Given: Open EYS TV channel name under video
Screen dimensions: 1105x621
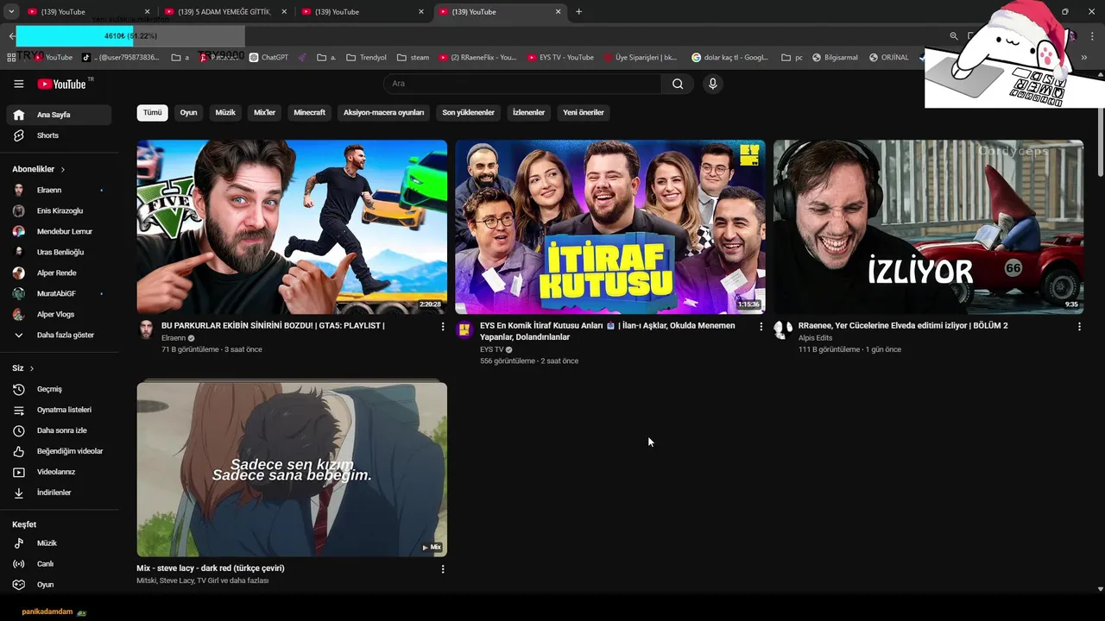Looking at the screenshot, I should pyautogui.click(x=492, y=349).
